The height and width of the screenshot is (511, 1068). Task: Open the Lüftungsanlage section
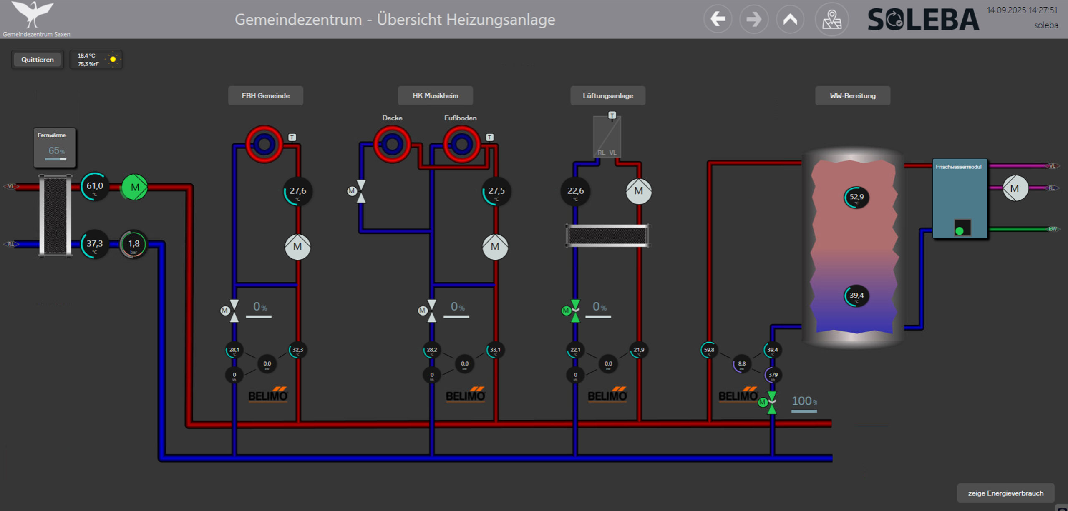607,96
